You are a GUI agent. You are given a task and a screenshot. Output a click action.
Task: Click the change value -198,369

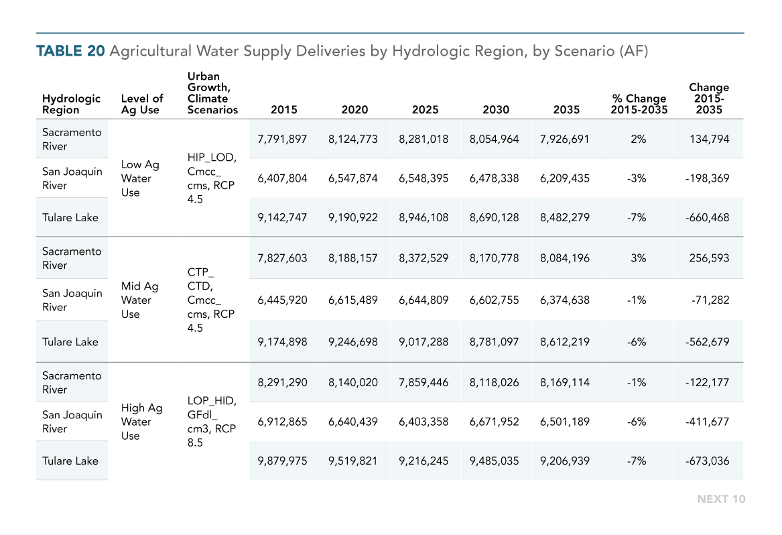[707, 178]
